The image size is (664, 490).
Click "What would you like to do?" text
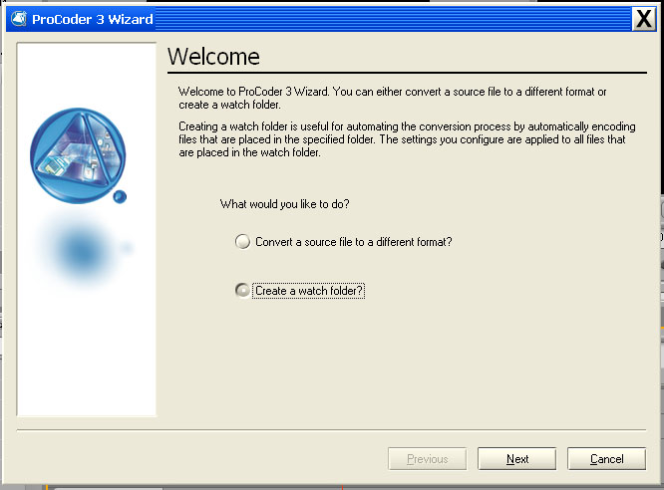coord(284,204)
